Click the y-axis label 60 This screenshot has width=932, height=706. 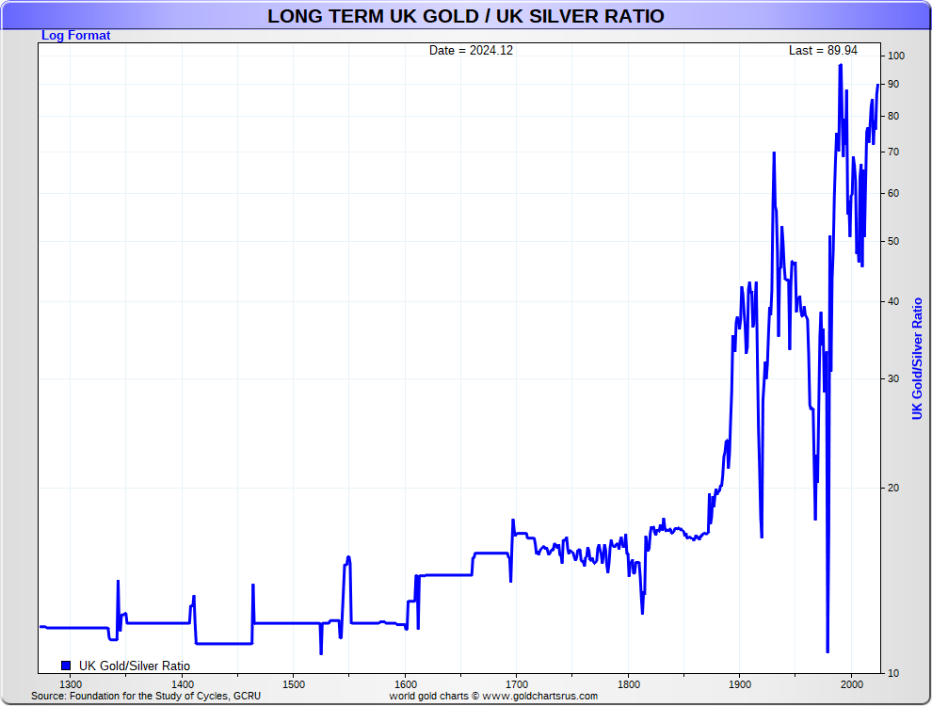(x=893, y=194)
